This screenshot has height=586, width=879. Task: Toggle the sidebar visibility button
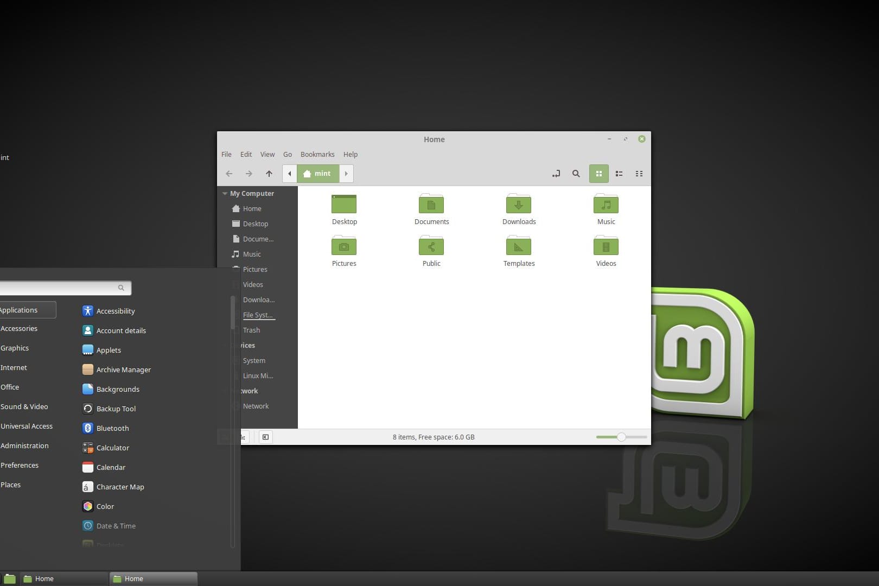(x=265, y=437)
